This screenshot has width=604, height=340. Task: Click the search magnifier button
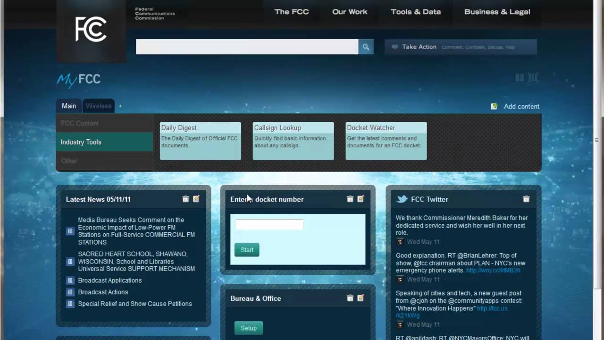[366, 47]
